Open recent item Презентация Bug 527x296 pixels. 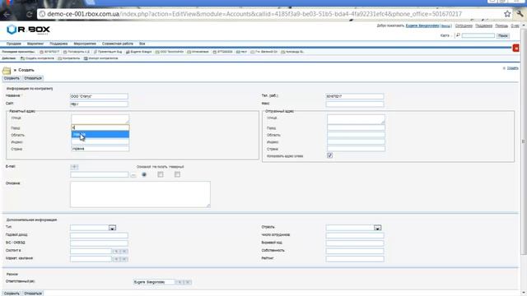108,52
